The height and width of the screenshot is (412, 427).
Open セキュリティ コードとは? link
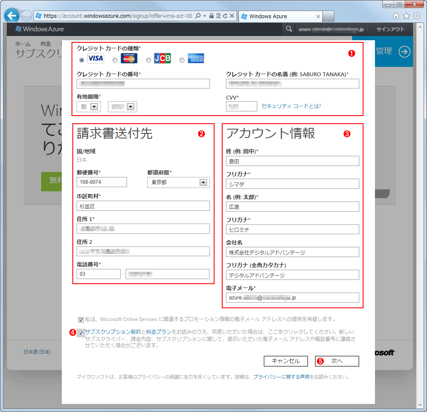(x=291, y=106)
